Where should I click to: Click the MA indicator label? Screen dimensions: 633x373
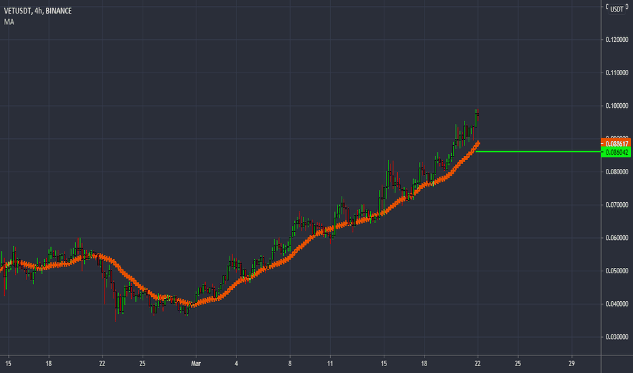(9, 22)
